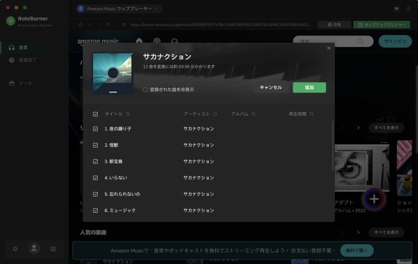This screenshot has width=418, height=264.
Task: Uncheck song 4. いらない
Action: (95, 178)
